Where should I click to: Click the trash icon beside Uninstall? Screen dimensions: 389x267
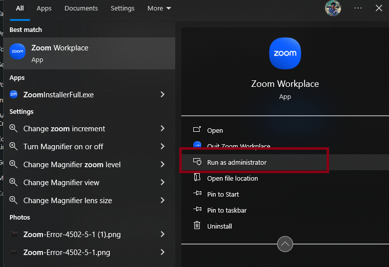[197, 226]
